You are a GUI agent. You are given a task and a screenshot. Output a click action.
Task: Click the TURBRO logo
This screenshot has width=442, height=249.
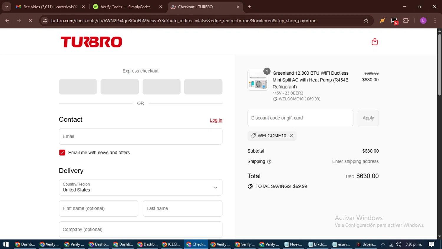pyautogui.click(x=91, y=42)
